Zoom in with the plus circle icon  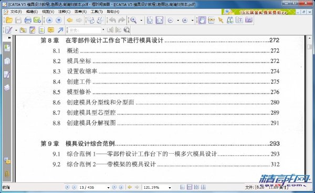point(185,20)
